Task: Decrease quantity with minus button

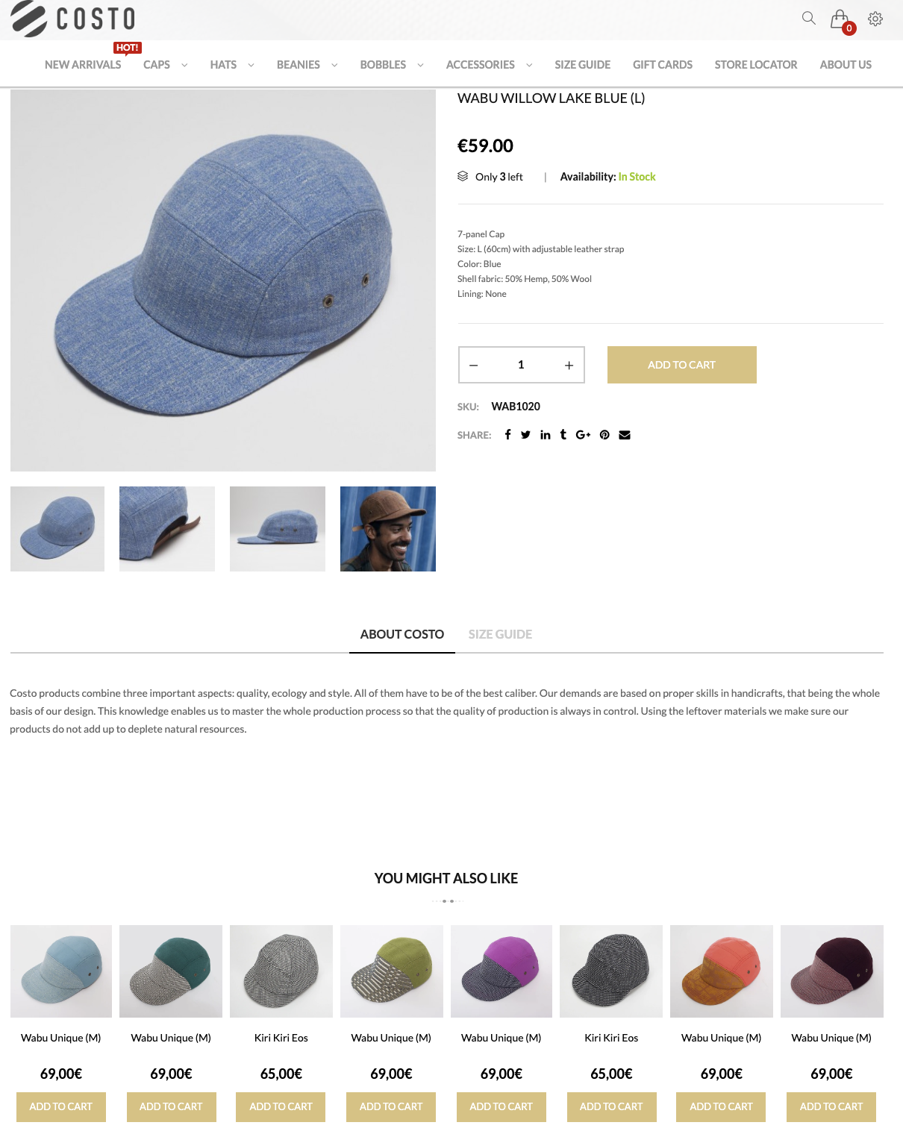Action: (x=473, y=365)
